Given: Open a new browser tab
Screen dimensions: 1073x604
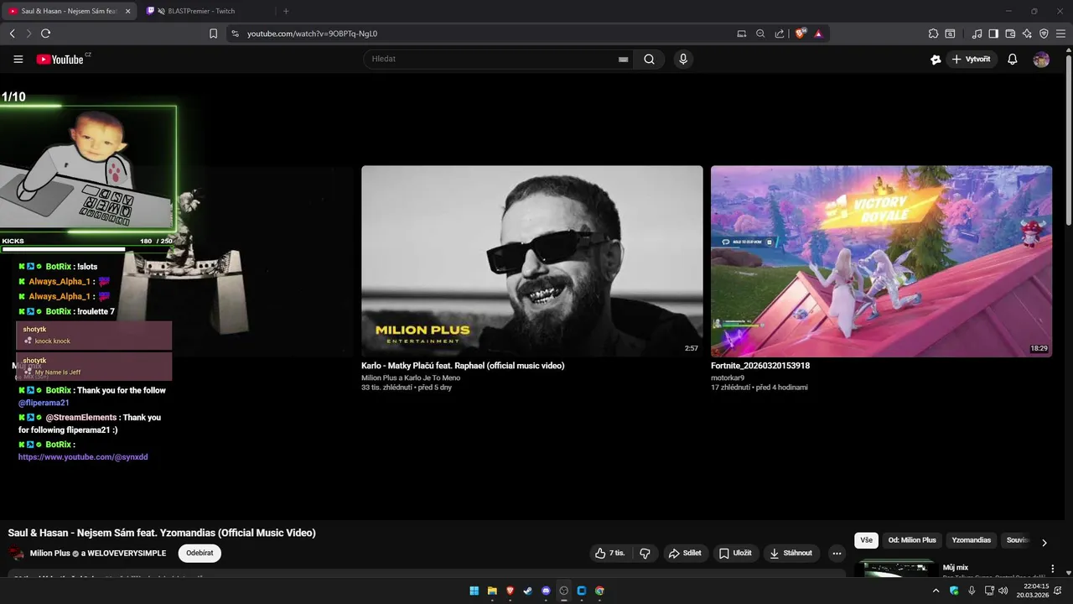Looking at the screenshot, I should 286,11.
